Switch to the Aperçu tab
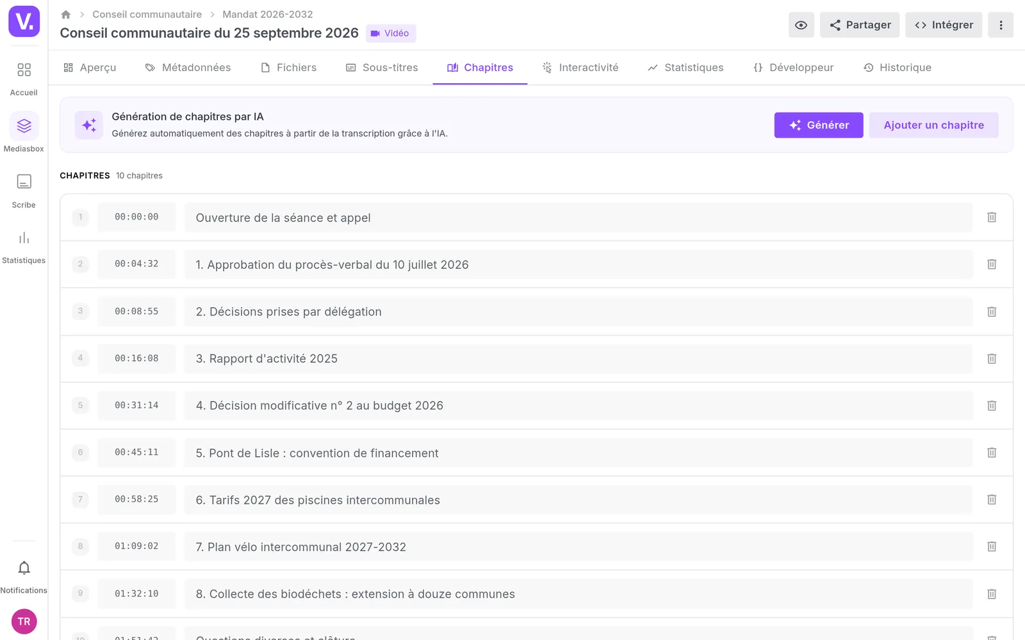 point(90,67)
